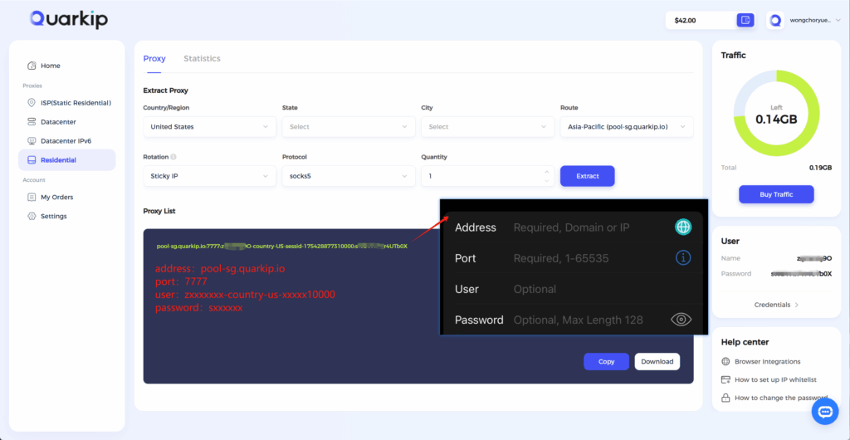Click the Buy Traffic button
The width and height of the screenshot is (850, 440).
(x=776, y=194)
